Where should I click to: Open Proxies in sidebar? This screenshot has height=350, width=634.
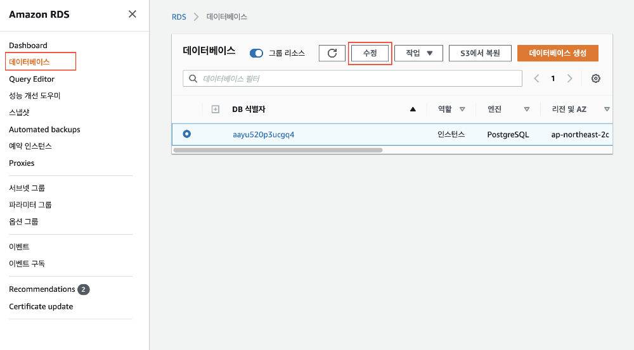[x=22, y=163]
